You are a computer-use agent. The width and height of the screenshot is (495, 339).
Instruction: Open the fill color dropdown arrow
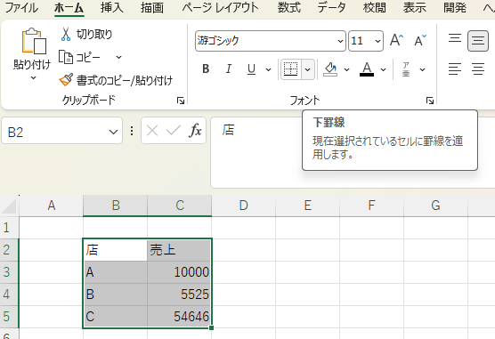click(346, 69)
